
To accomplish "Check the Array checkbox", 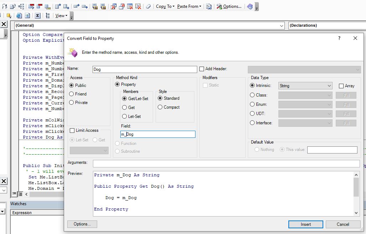I will [x=341, y=86].
